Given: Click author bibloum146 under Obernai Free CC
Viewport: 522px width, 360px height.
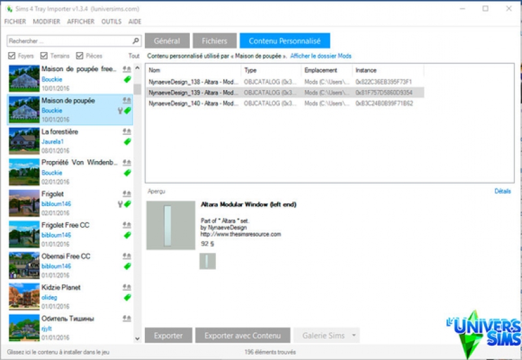Looking at the screenshot, I should click(x=56, y=266).
